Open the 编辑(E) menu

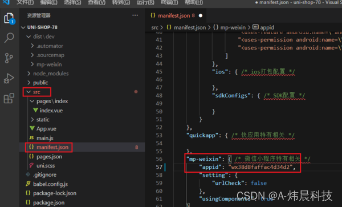[x=49, y=2]
